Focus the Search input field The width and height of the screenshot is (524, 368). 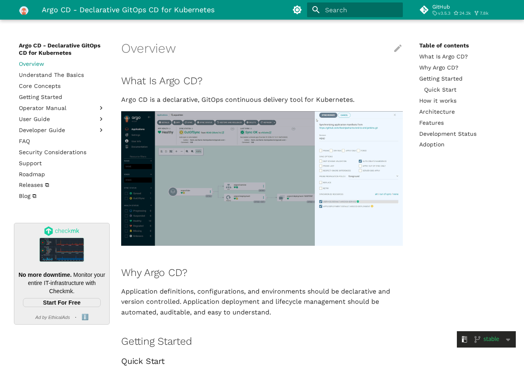pos(355,10)
